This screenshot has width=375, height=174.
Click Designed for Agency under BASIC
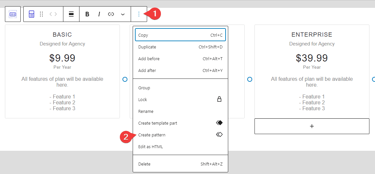[x=62, y=44]
